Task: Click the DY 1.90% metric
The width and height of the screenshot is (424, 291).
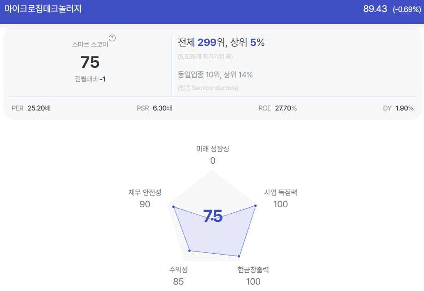Action: point(398,108)
